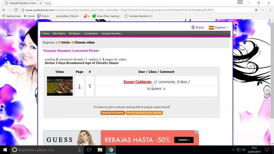Click the ad choices icon on banner
This screenshot has width=274, height=154.
tap(197, 132)
